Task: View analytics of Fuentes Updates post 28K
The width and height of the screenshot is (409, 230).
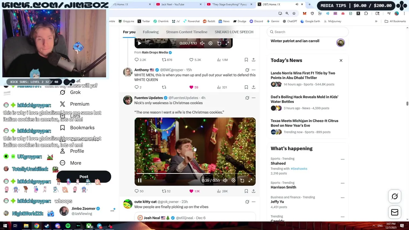Action: [x=222, y=191]
